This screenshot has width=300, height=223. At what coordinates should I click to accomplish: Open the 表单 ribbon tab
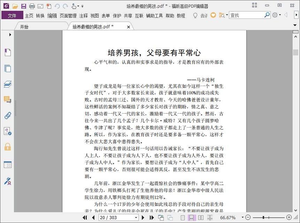pos(106,15)
